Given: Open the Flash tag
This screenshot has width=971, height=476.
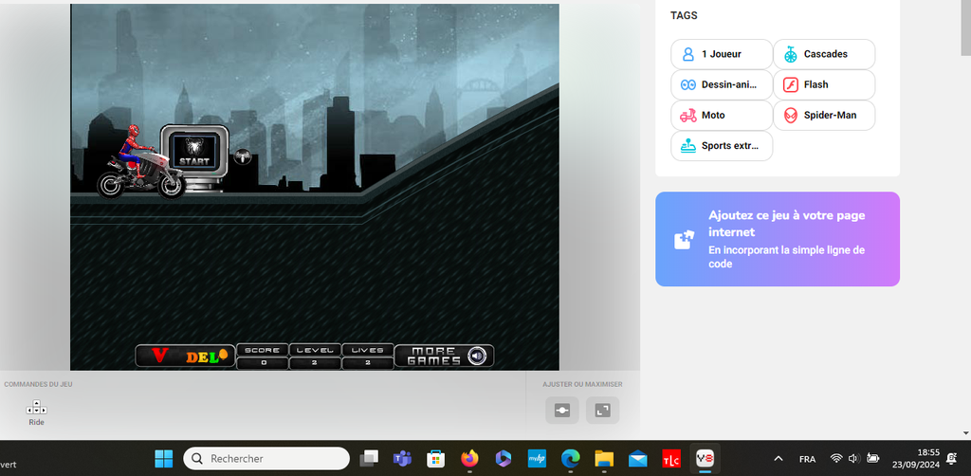Looking at the screenshot, I should pos(824,84).
